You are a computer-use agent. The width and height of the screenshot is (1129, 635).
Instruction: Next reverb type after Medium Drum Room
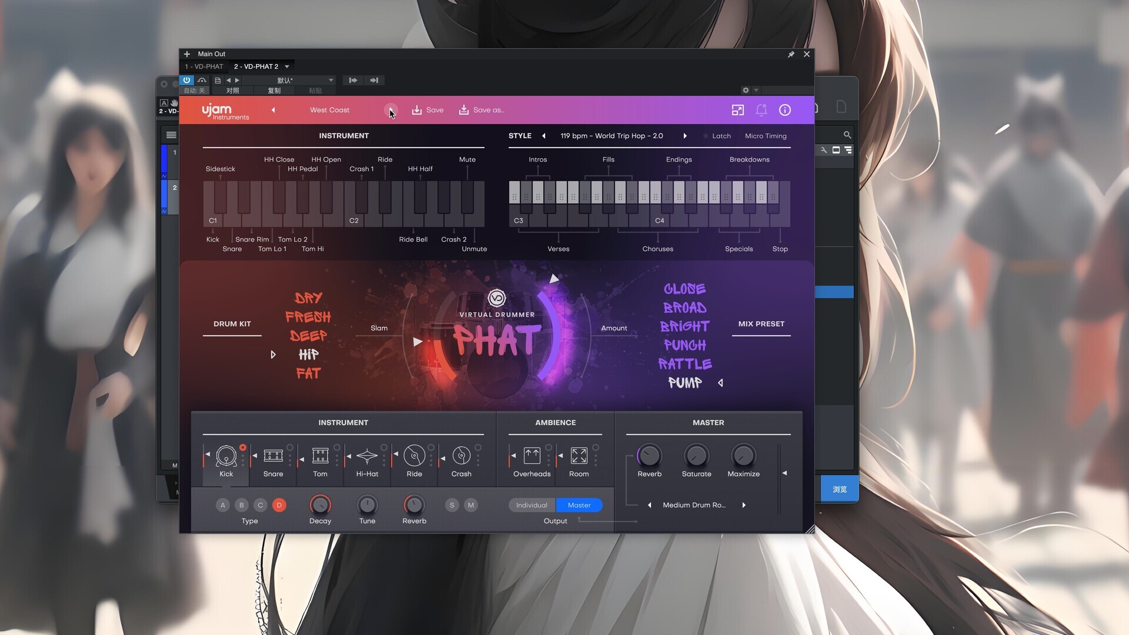pyautogui.click(x=744, y=505)
